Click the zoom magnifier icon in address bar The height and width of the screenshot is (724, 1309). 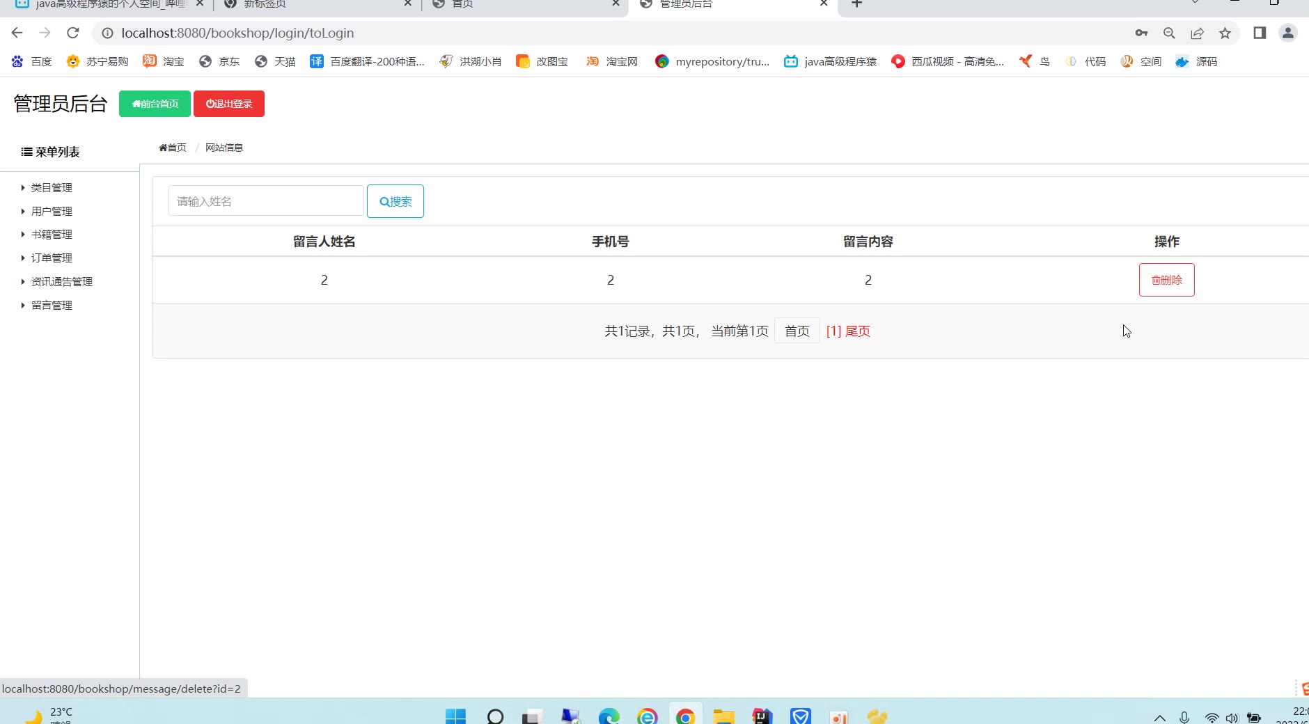(x=1169, y=33)
